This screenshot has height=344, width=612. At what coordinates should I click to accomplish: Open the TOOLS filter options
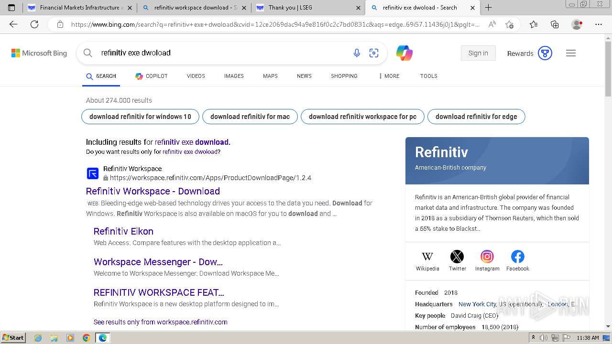click(429, 76)
